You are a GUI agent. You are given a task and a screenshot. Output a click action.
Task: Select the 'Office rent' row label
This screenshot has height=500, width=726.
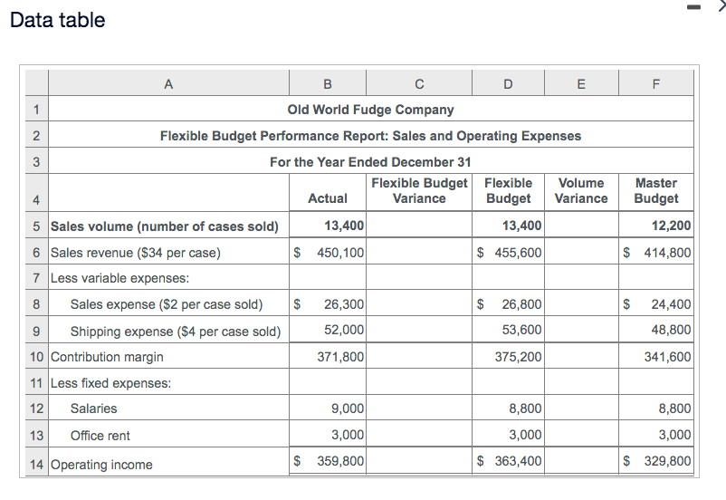tap(100, 436)
